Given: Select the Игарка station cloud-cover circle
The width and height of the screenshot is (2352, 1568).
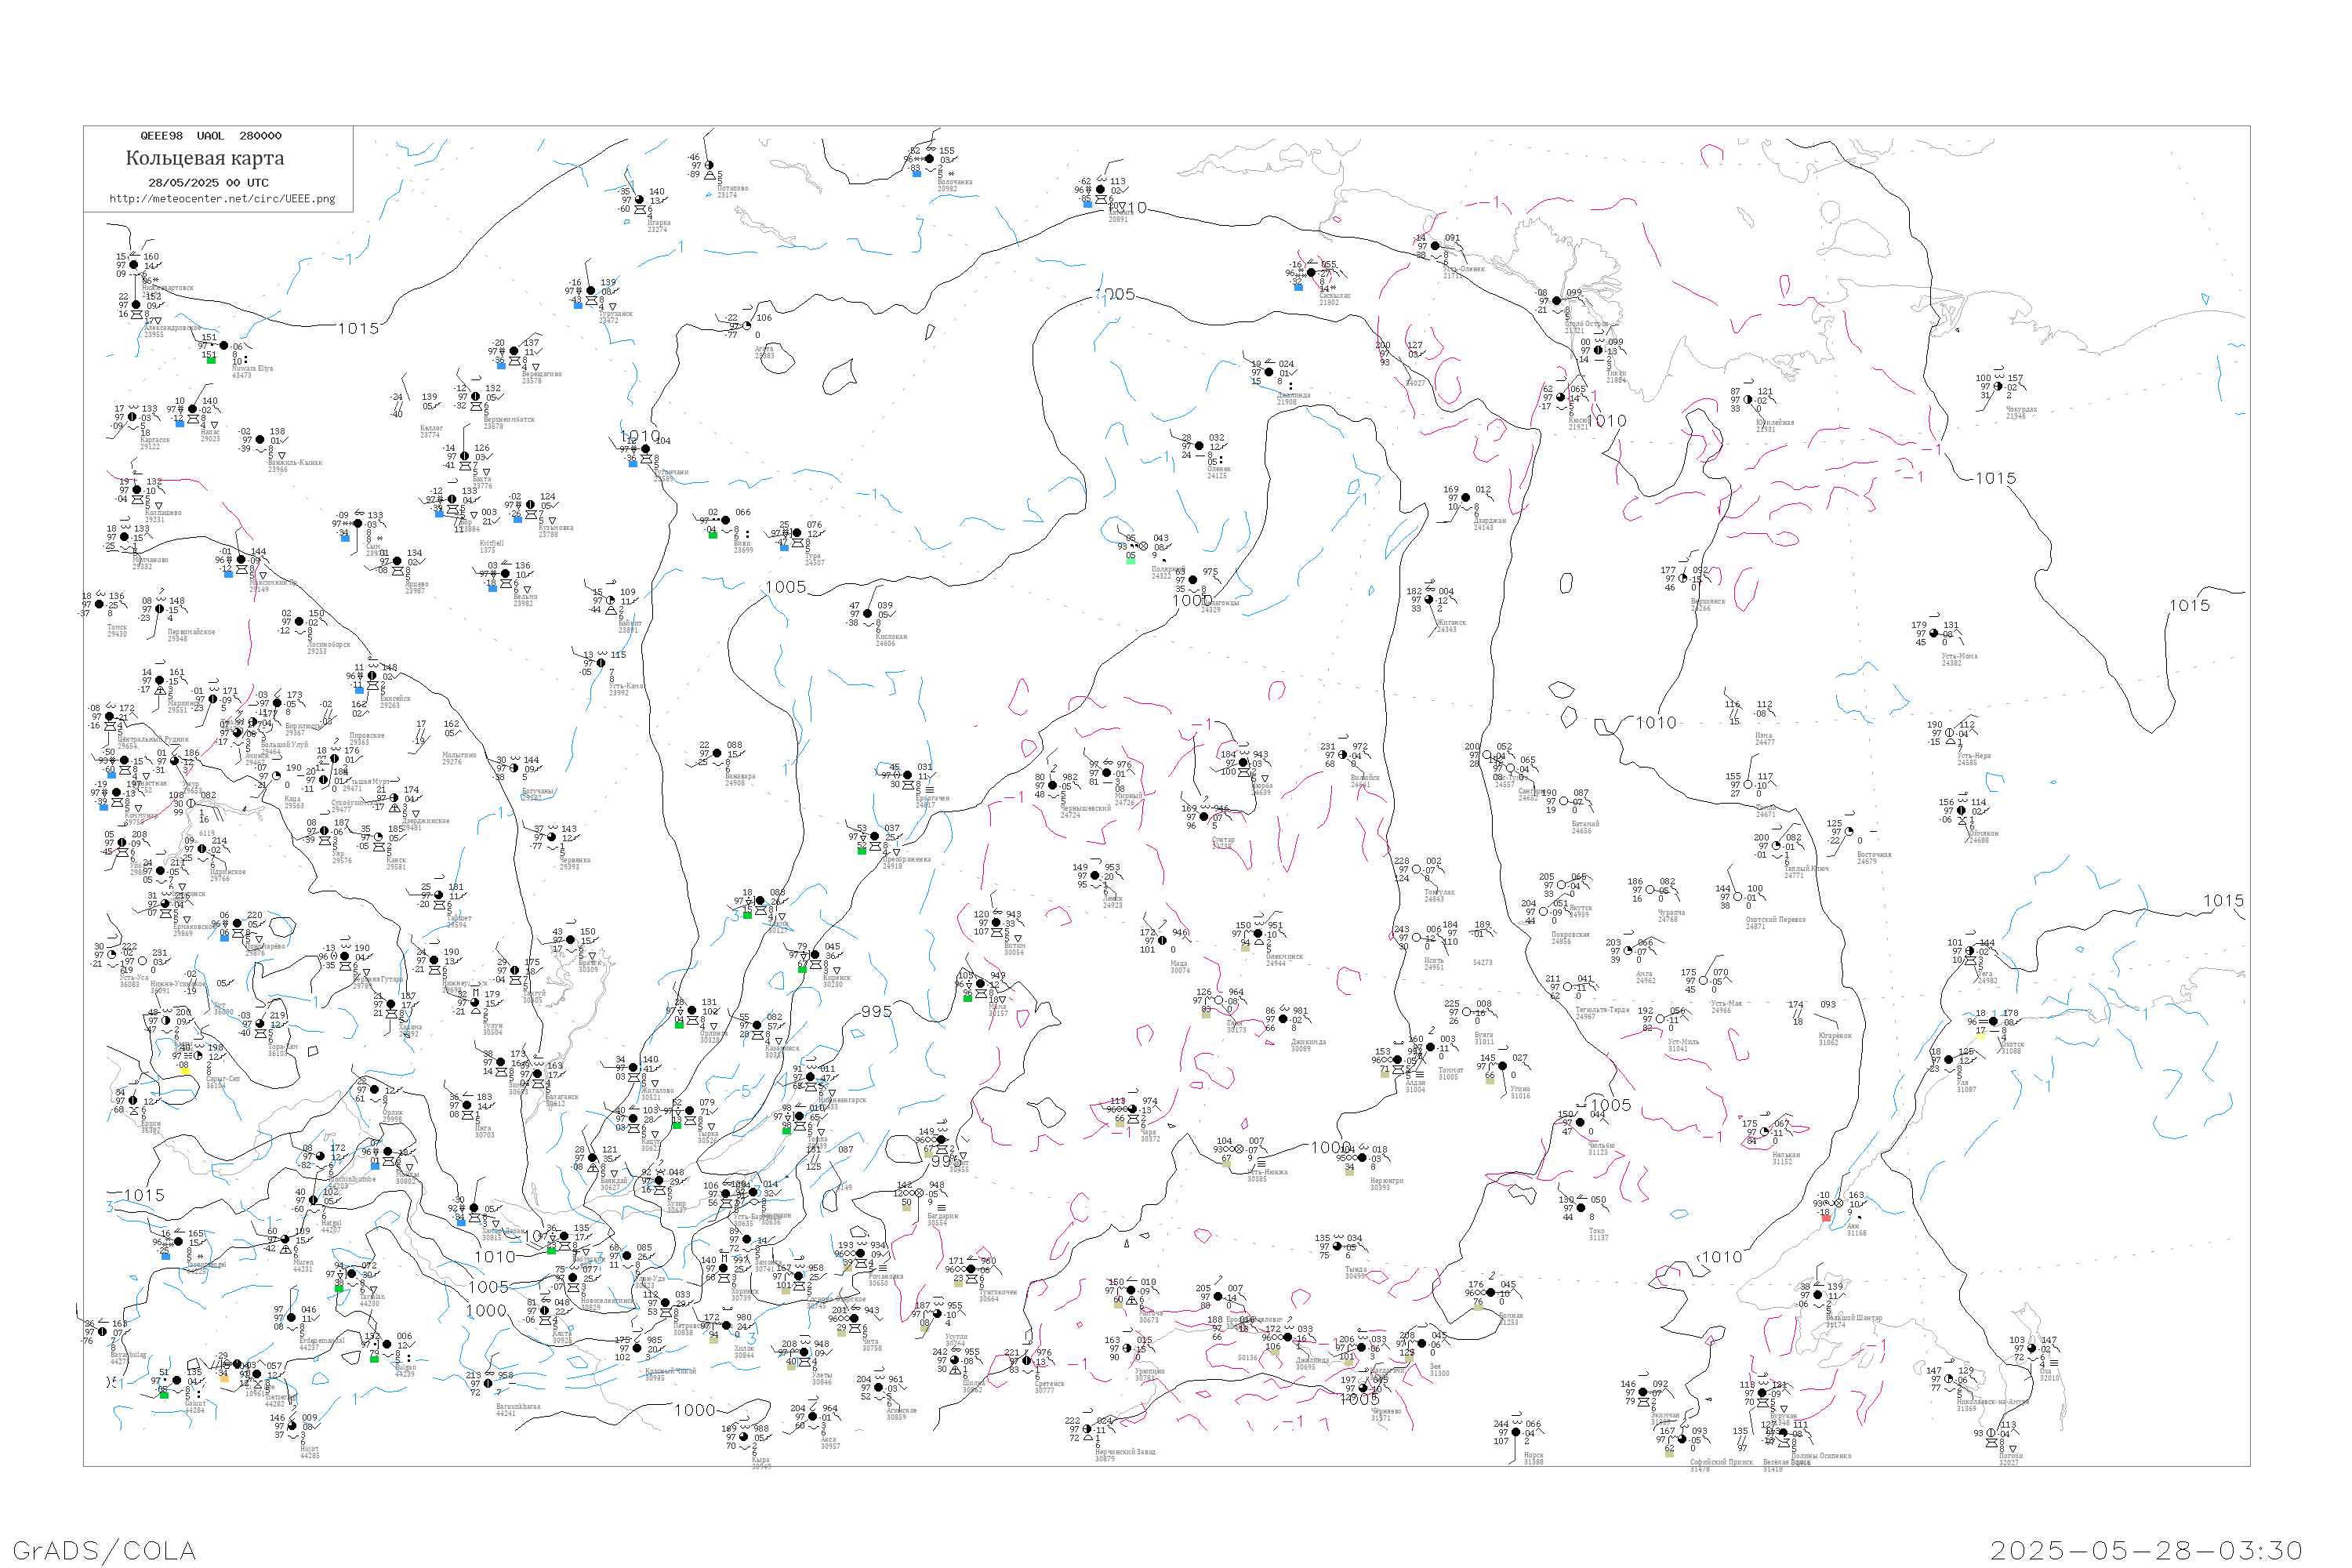Looking at the screenshot, I should tap(640, 200).
